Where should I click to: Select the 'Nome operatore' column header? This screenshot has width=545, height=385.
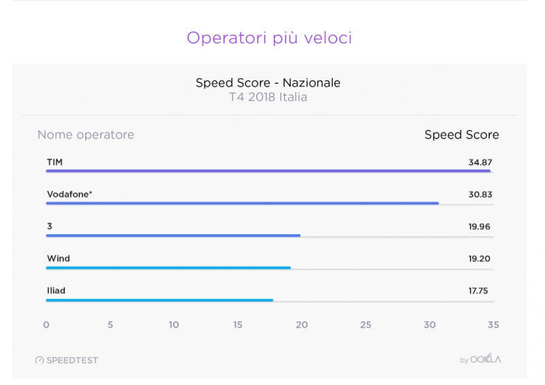coord(86,135)
